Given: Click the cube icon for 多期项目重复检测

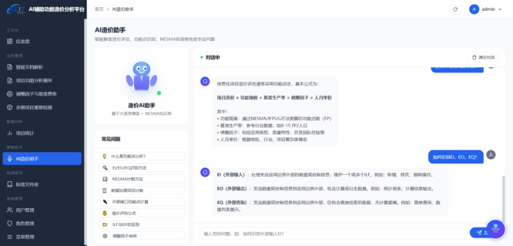Looking at the screenshot, I should point(10,107).
